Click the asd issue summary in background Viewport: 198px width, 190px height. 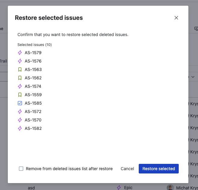coord(31,188)
